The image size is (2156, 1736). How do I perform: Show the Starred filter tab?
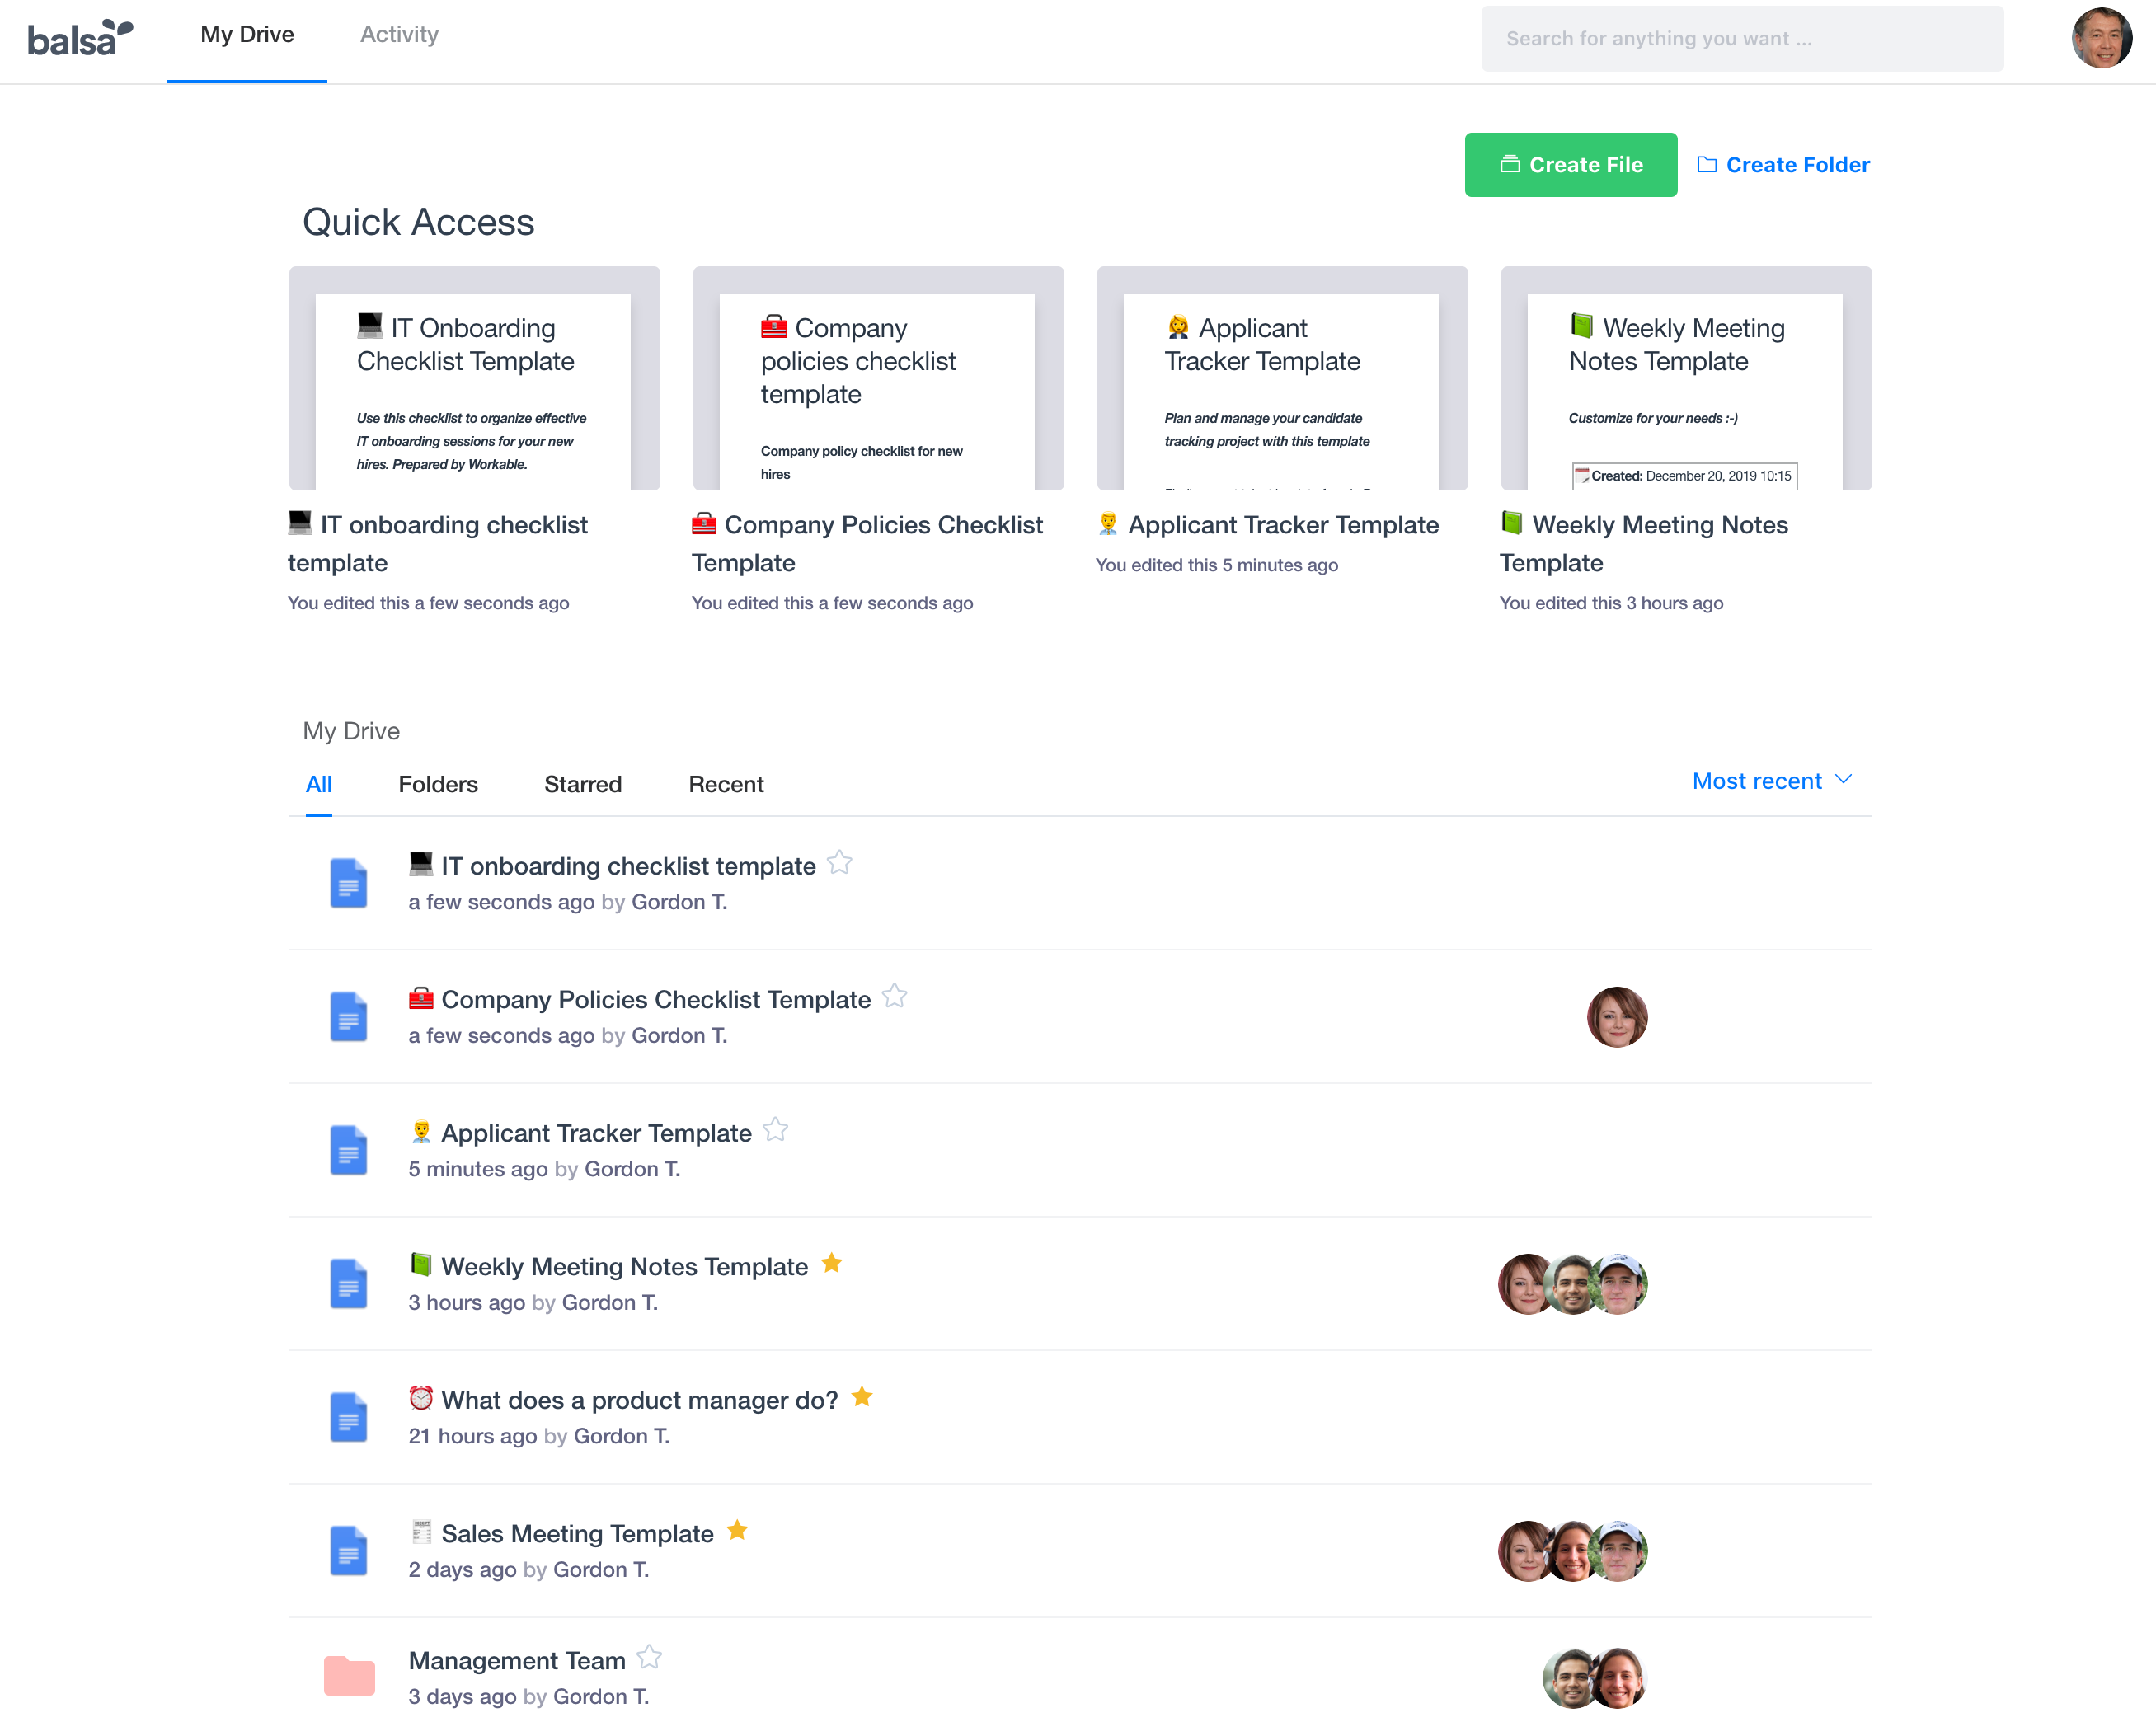[x=582, y=785]
